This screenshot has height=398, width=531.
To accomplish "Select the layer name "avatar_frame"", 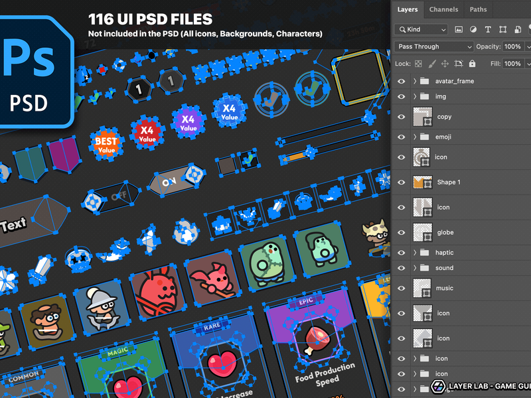I will (x=455, y=81).
